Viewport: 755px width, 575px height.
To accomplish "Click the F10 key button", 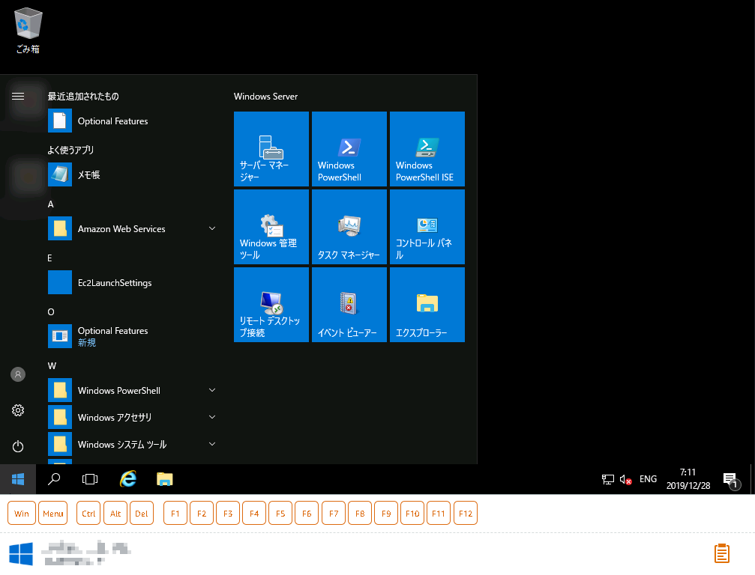I will (x=412, y=514).
